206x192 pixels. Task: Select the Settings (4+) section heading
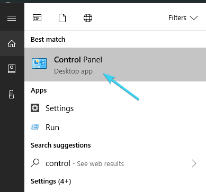click(51, 181)
